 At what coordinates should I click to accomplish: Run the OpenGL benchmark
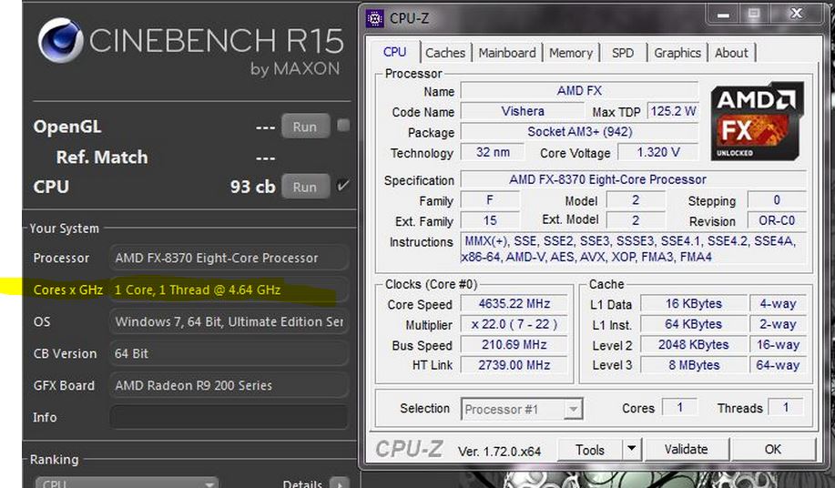click(305, 127)
